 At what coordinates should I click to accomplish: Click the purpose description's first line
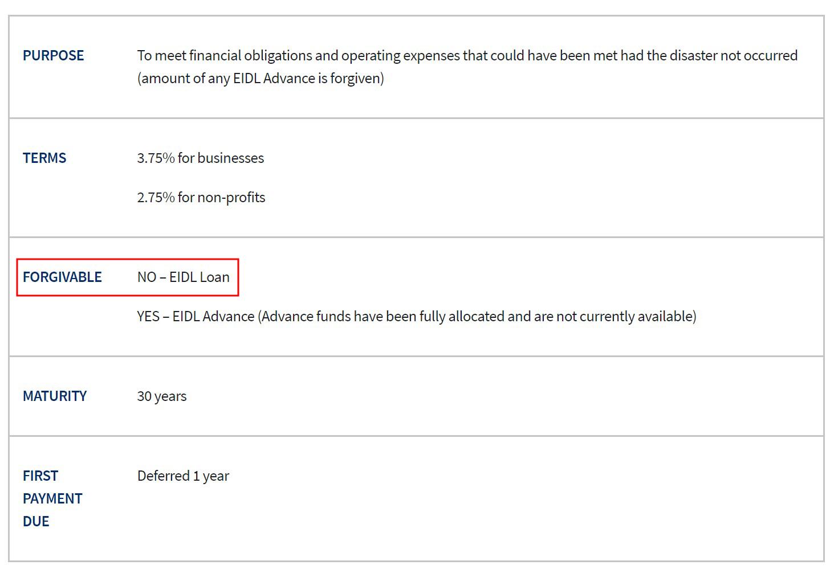pos(467,55)
